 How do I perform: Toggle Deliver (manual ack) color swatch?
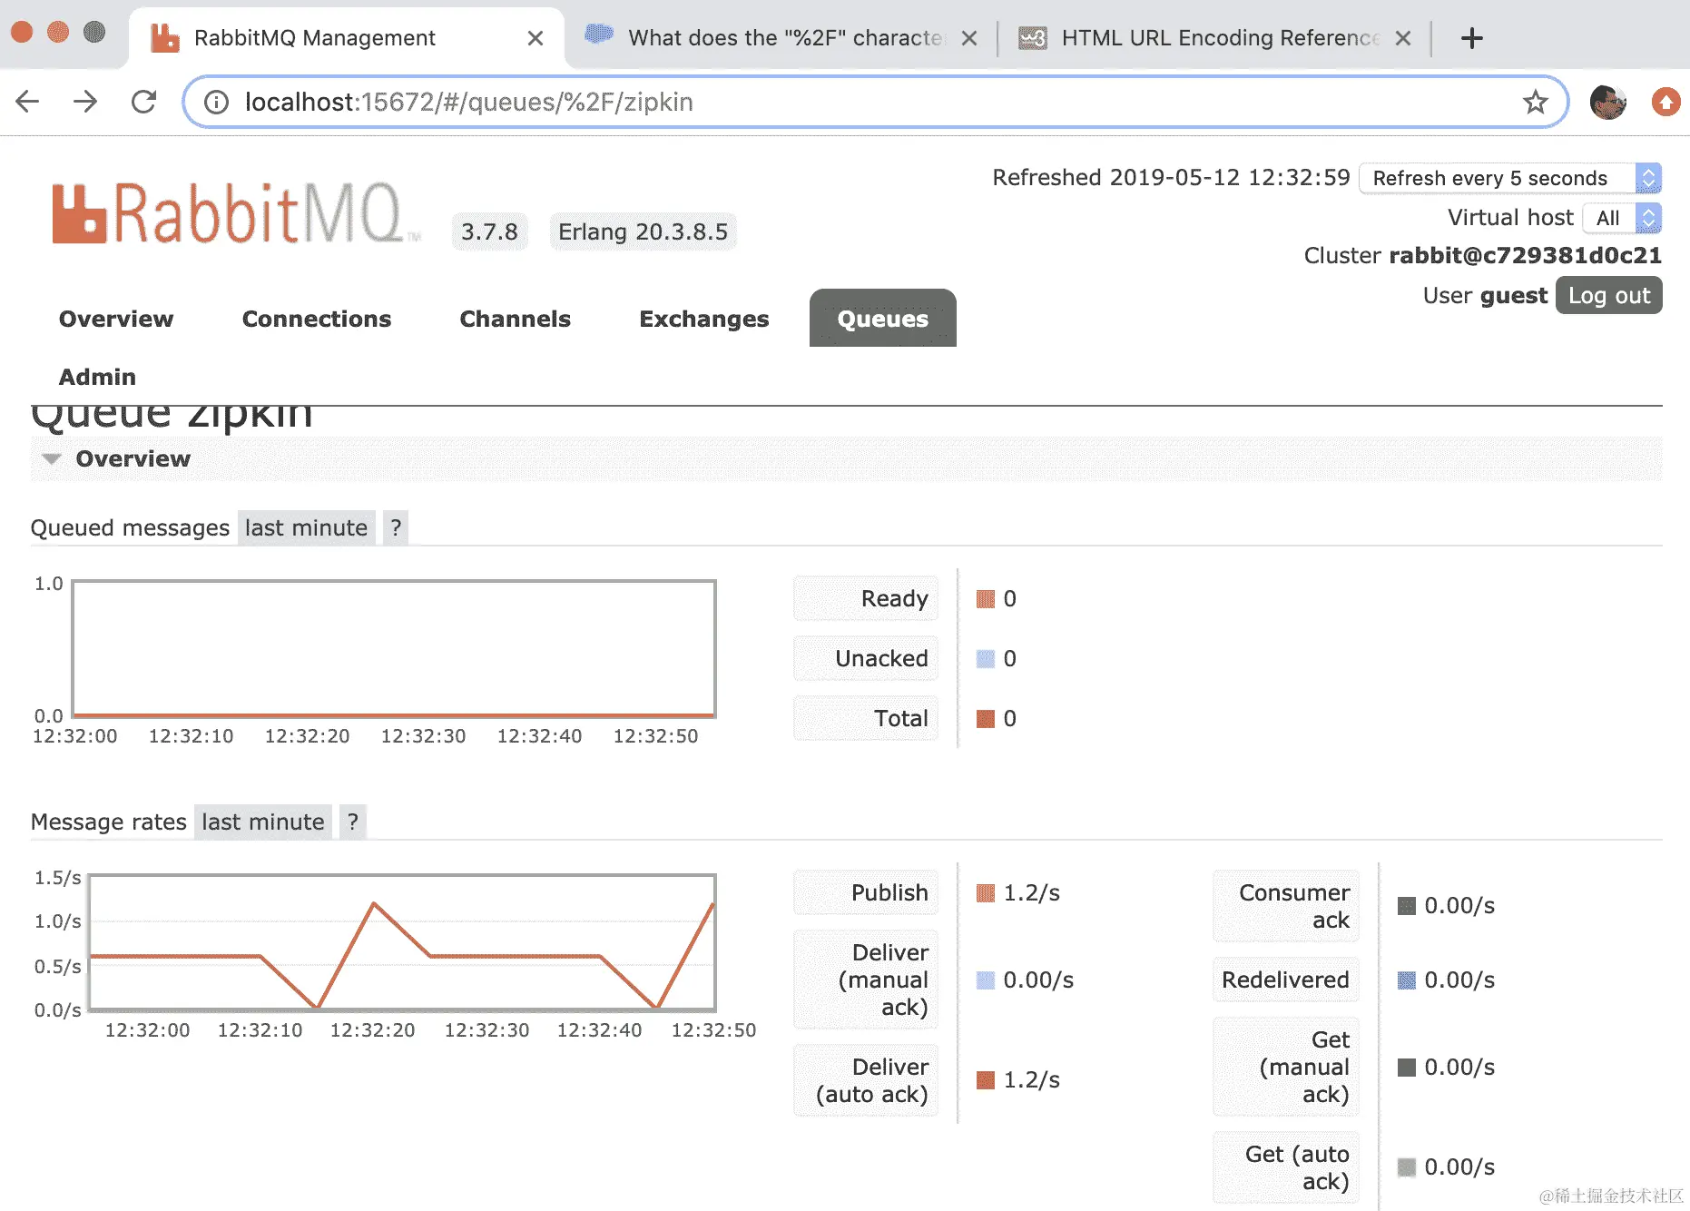pyautogui.click(x=986, y=980)
